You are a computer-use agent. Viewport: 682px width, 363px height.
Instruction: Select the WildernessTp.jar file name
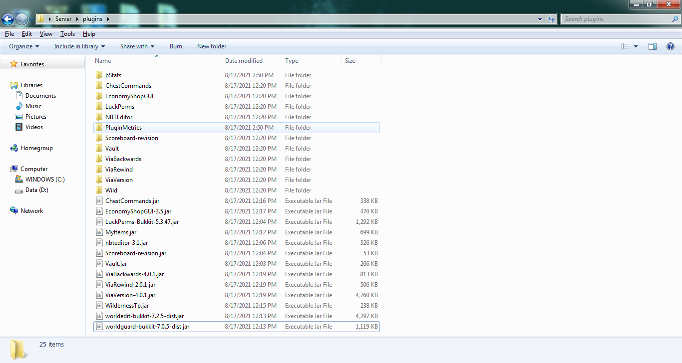[x=127, y=306]
